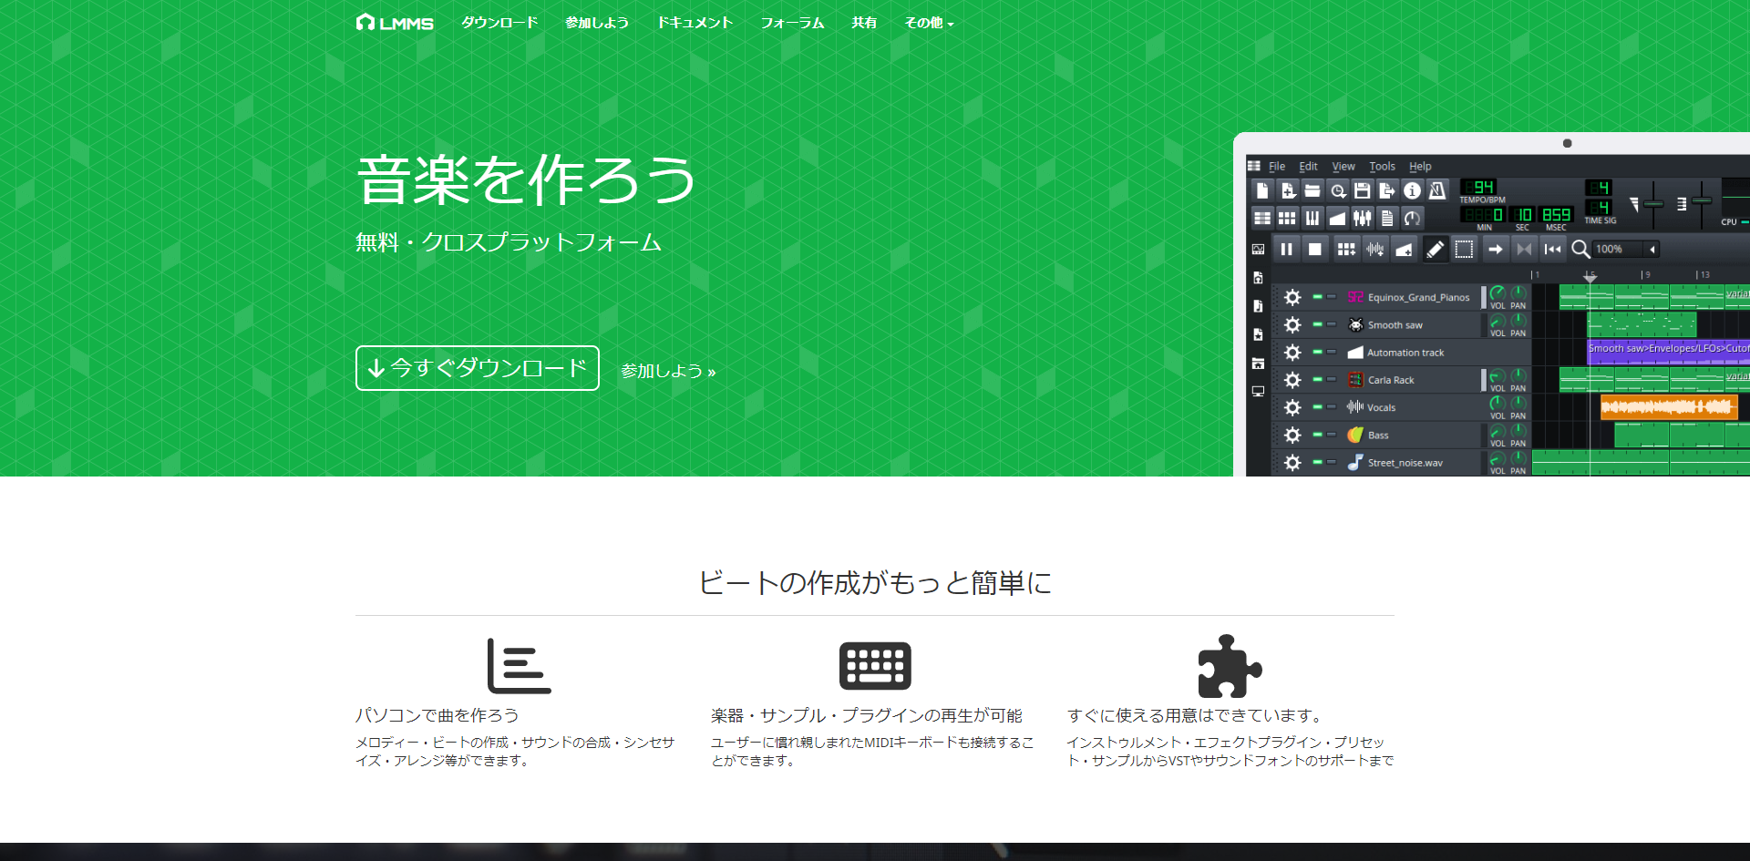
Task: Open the zoom level 100% selector arrow
Action: click(1652, 249)
